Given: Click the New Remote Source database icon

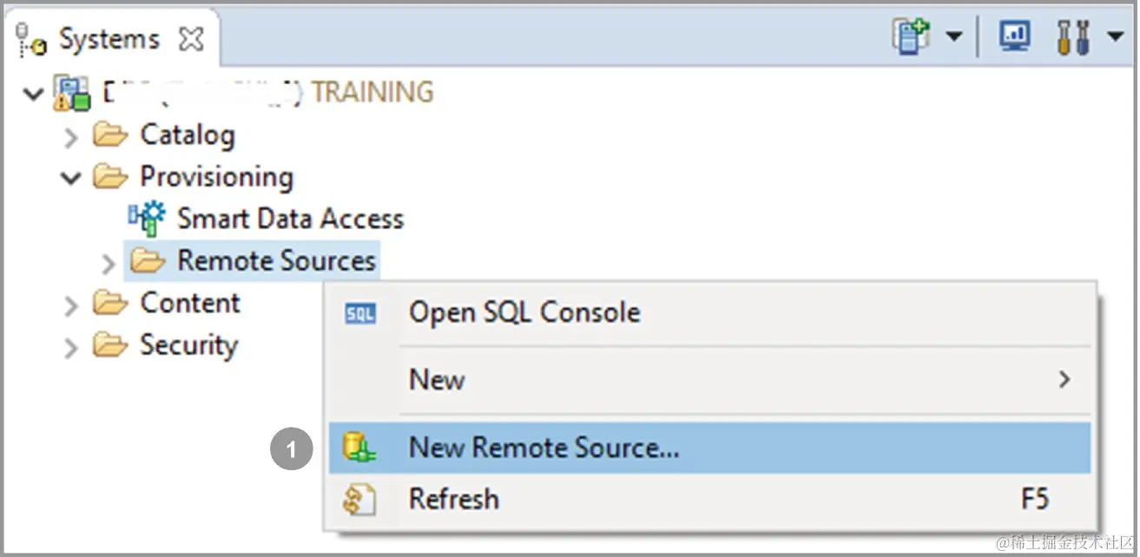Looking at the screenshot, I should [x=359, y=448].
